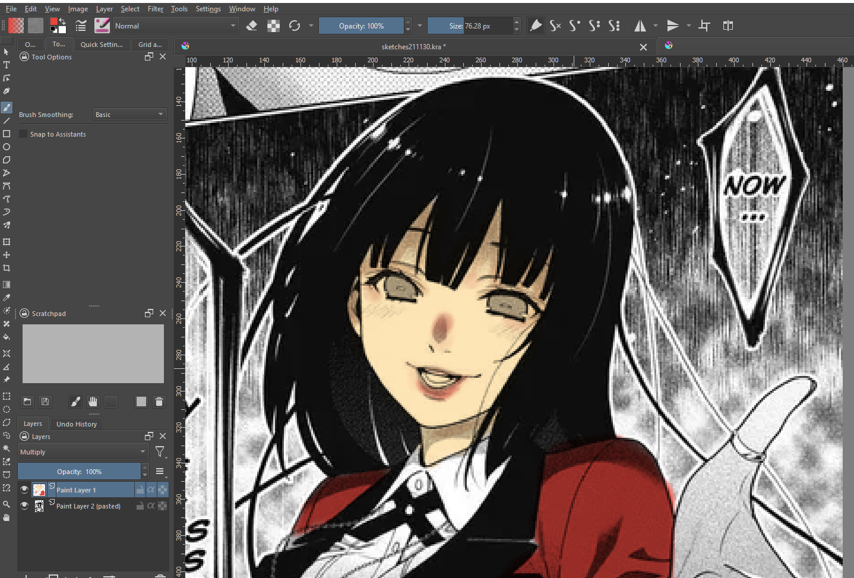Open the Settings menu
This screenshot has width=854, height=578.
point(208,9)
